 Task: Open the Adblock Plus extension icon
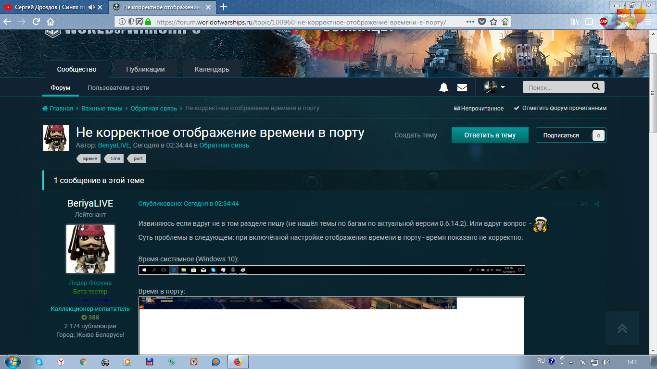coord(604,22)
